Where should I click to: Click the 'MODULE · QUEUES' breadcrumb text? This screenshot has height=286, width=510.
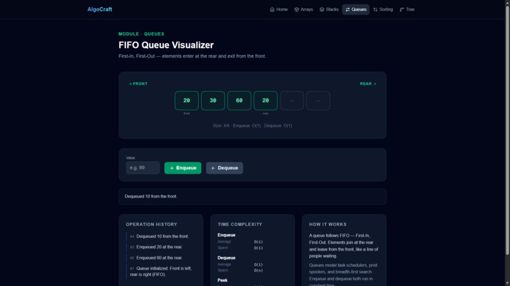(x=141, y=33)
